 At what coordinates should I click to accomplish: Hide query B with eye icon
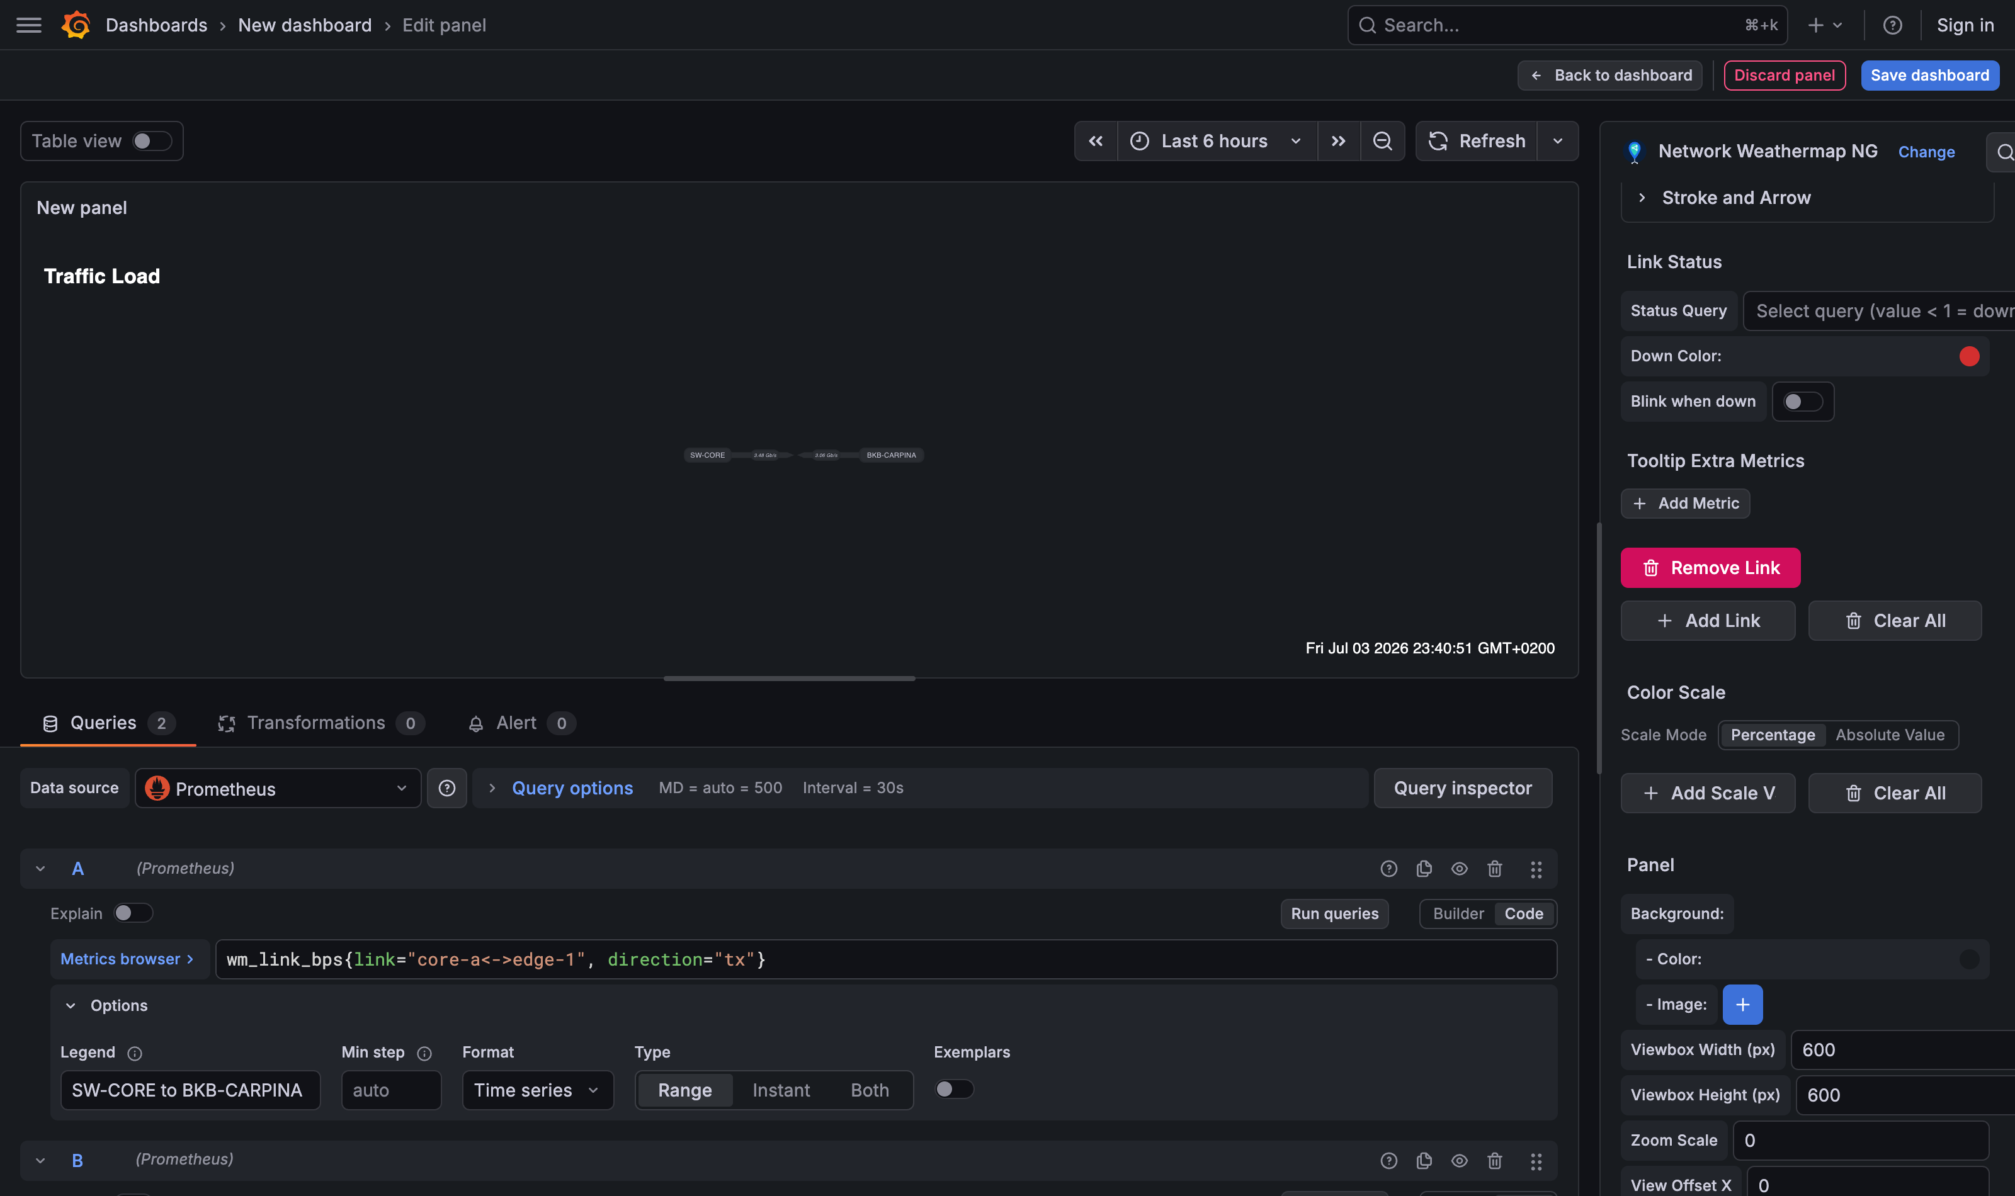1459,1159
